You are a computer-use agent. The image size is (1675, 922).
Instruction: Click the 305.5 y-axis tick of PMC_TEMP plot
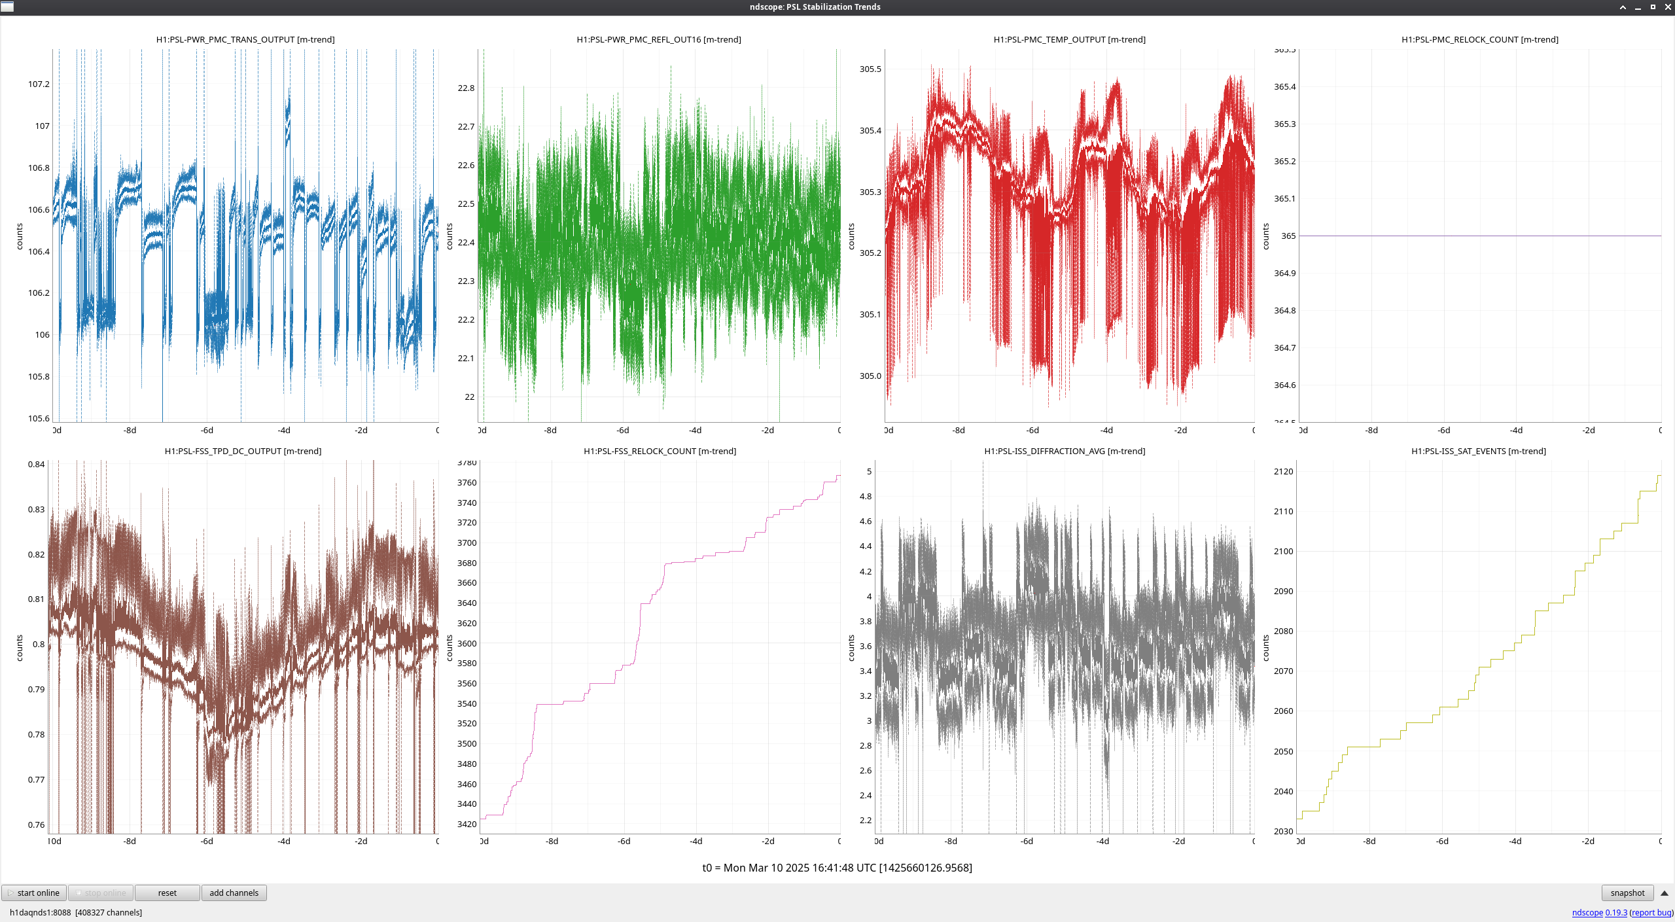point(870,69)
